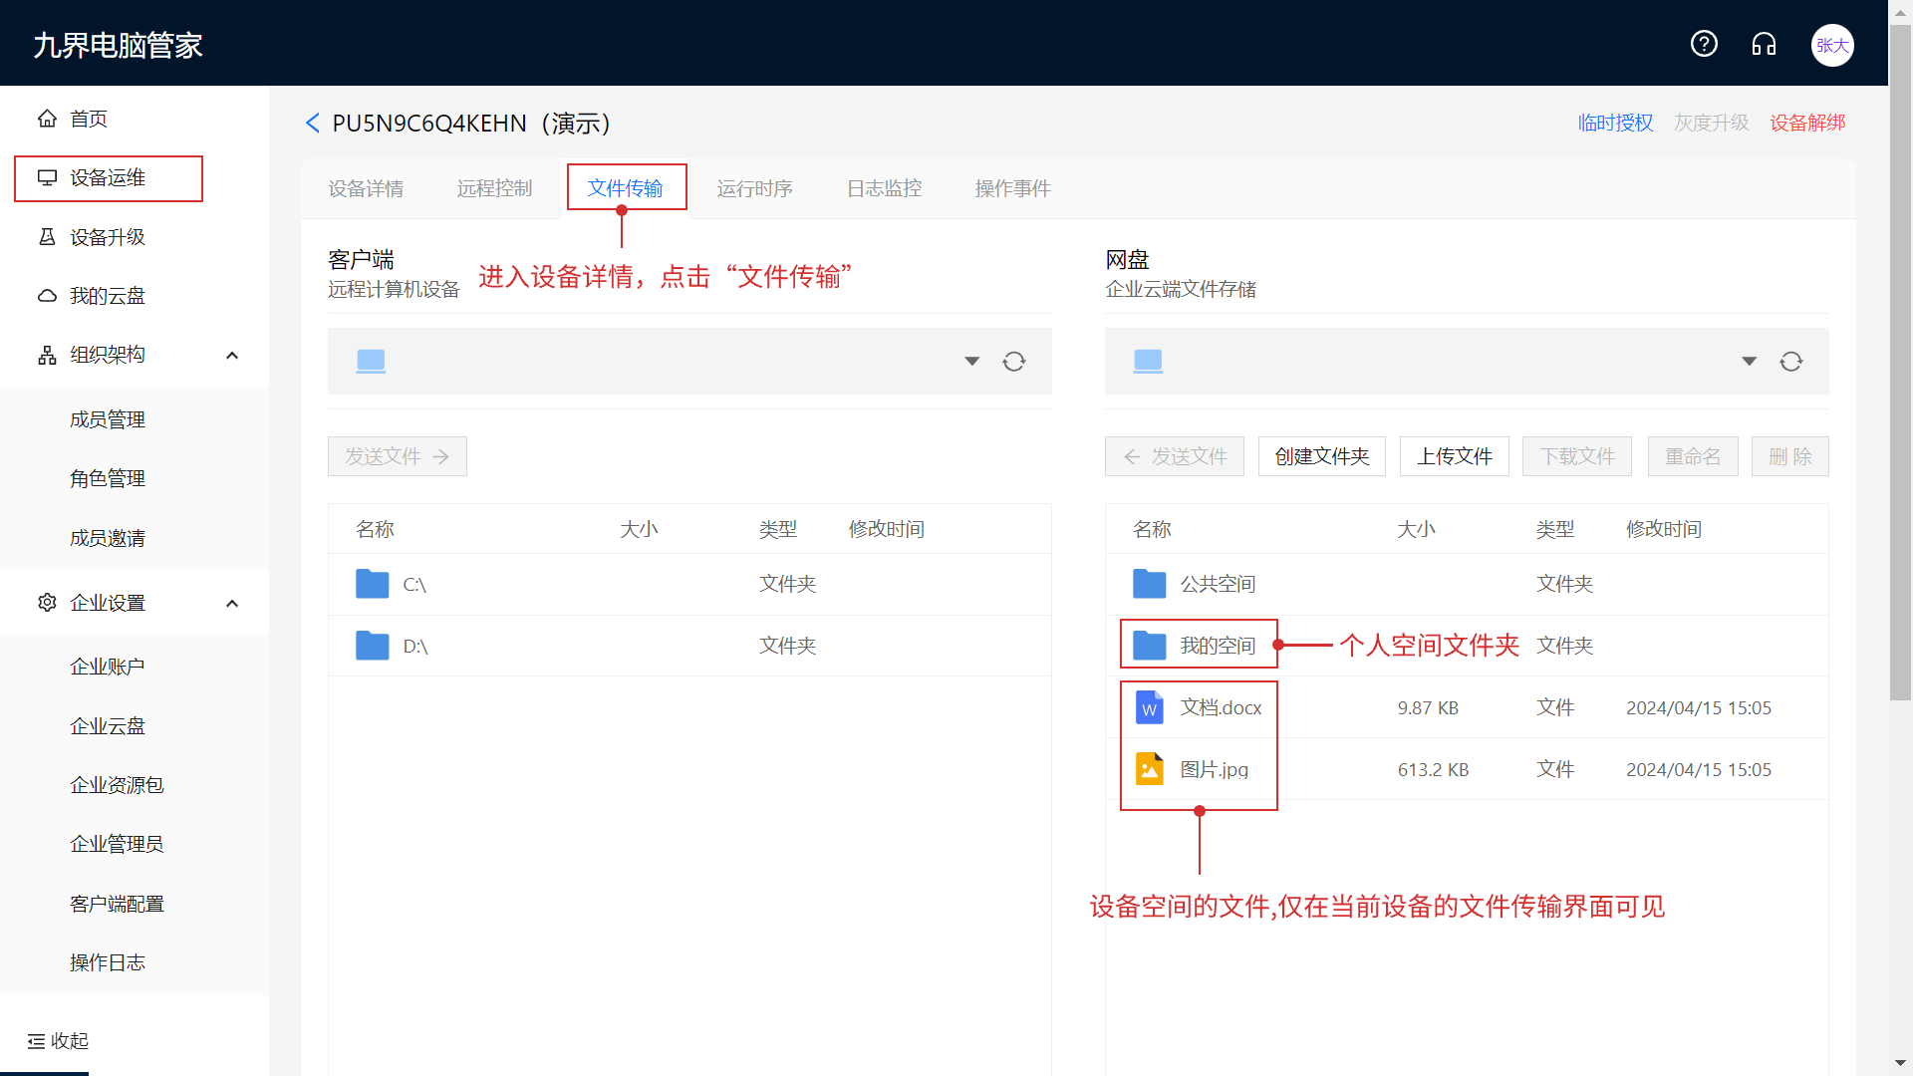Viewport: 1913px width, 1076px height.
Task: Click the 公共空间 folder icon
Action: (1150, 584)
